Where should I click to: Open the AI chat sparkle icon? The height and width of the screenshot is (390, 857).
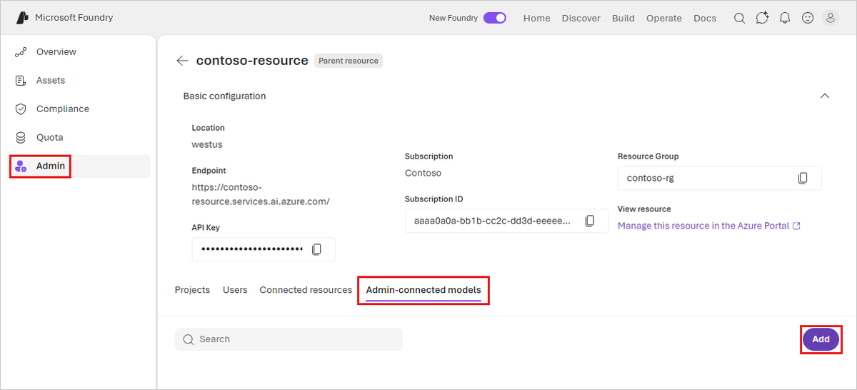763,18
